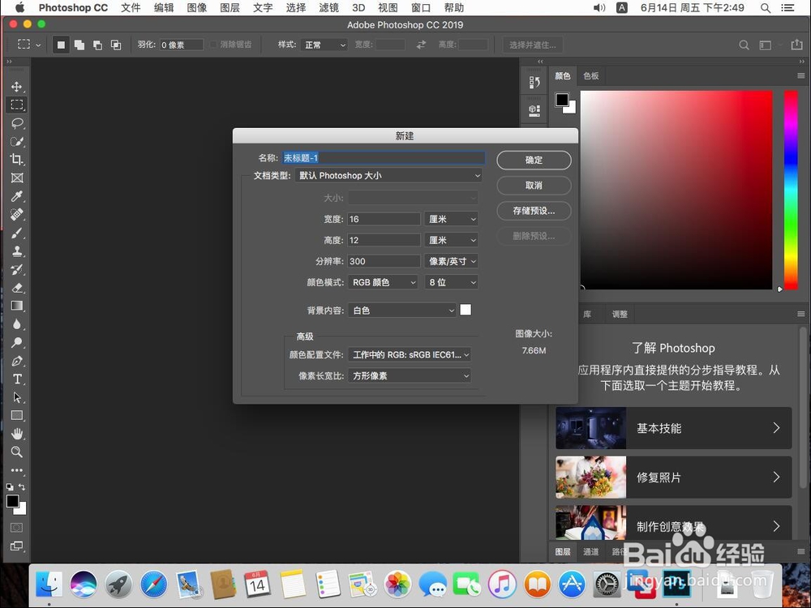
Task: Select the Gradient tool
Action: (17, 305)
